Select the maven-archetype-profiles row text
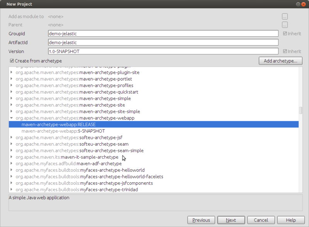The width and height of the screenshot is (309, 227). [75, 86]
